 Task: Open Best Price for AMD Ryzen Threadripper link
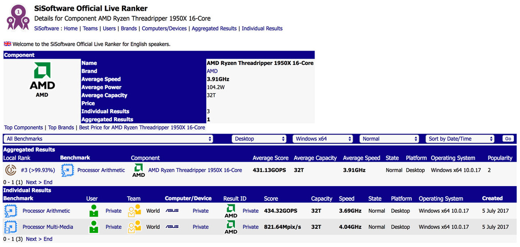[x=142, y=127]
